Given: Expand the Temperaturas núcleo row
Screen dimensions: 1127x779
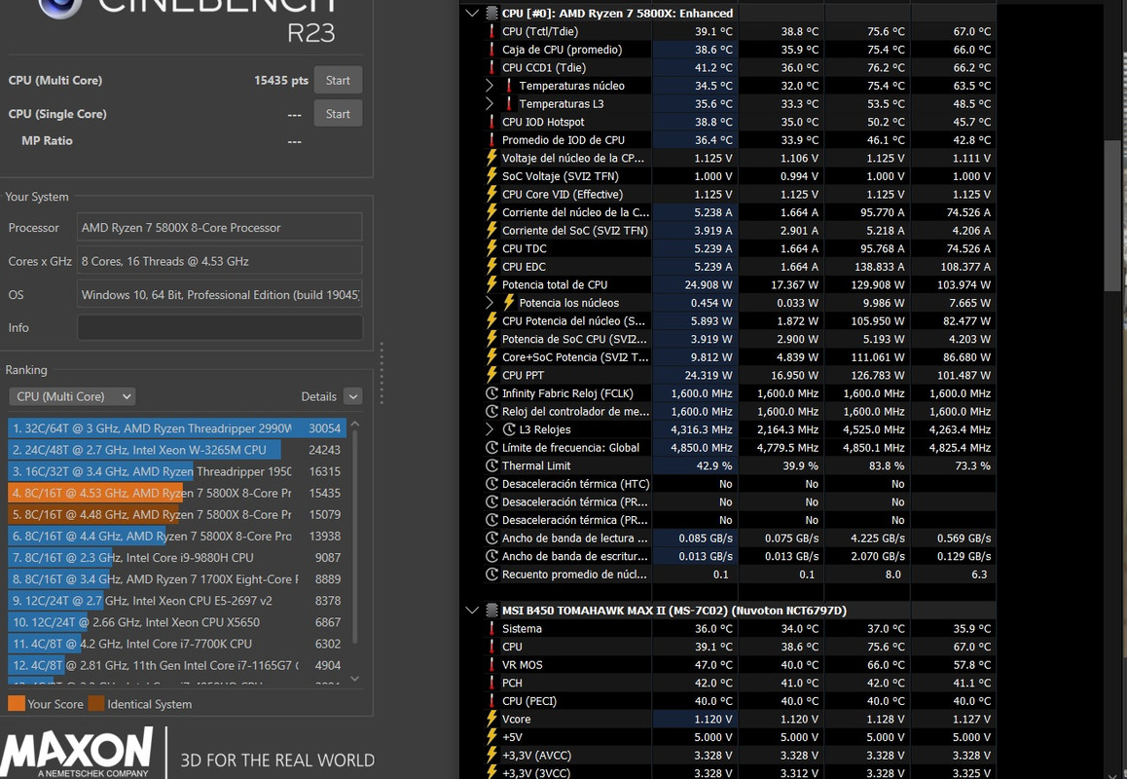Looking at the screenshot, I should coord(490,86).
